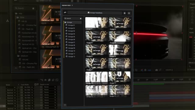195x110 pixels.
Task: Toggle favorites star in background Hits panel
Action: coord(33,8)
